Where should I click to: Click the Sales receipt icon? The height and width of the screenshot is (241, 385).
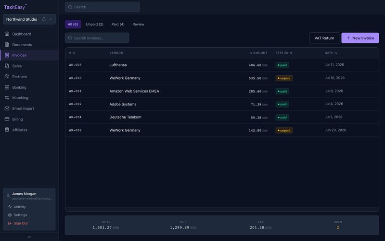click(x=7, y=66)
